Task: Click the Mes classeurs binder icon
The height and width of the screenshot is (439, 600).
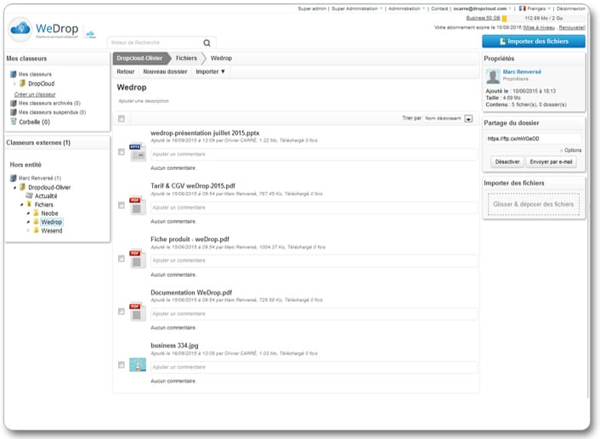Action: [x=14, y=74]
